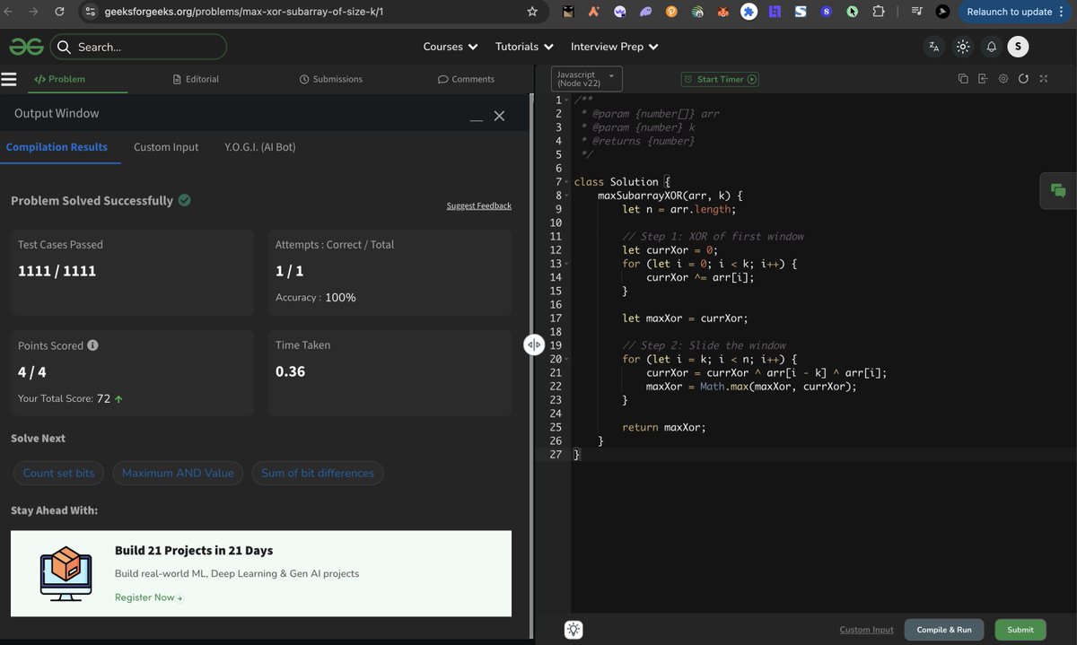The width and height of the screenshot is (1077, 645).
Task: Close the Output Window
Action: click(x=500, y=116)
